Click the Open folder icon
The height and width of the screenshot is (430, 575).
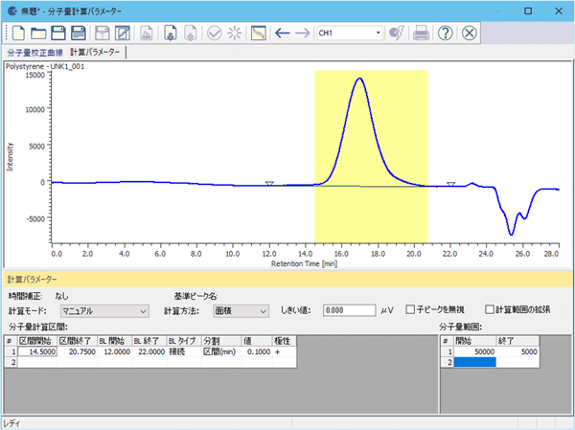(39, 33)
